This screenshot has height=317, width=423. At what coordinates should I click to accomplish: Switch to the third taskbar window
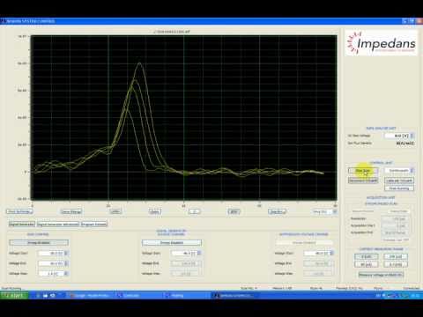(x=187, y=296)
